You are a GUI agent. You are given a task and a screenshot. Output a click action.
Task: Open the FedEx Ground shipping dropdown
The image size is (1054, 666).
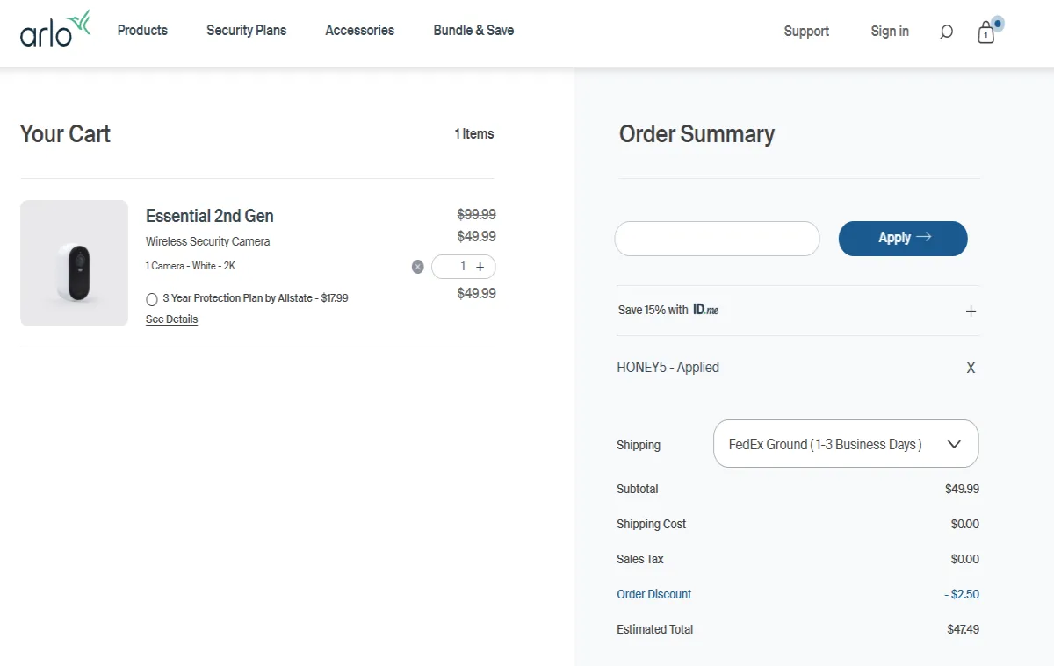pos(845,443)
